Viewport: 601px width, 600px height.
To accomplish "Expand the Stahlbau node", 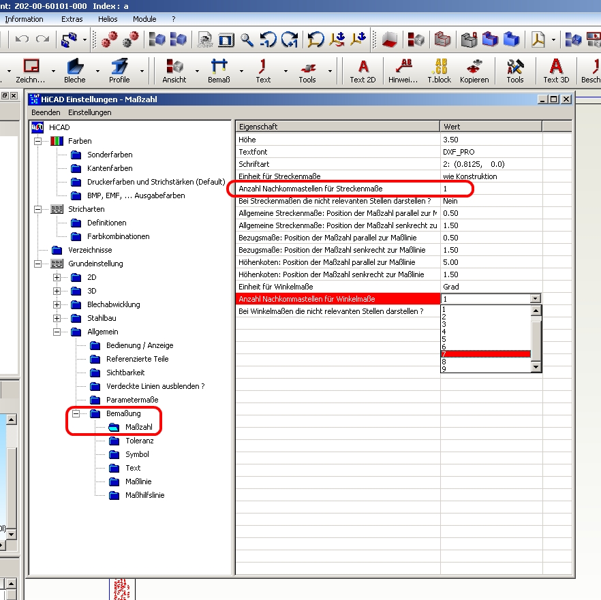I will 57,318.
